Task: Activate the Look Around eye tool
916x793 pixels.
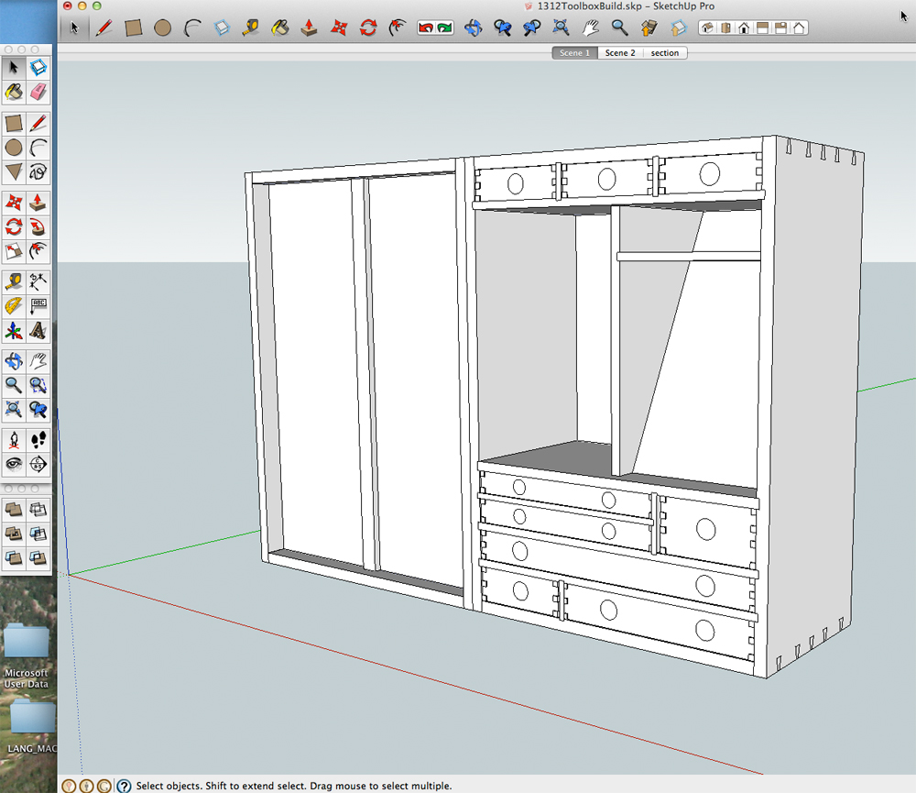Action: (x=14, y=464)
